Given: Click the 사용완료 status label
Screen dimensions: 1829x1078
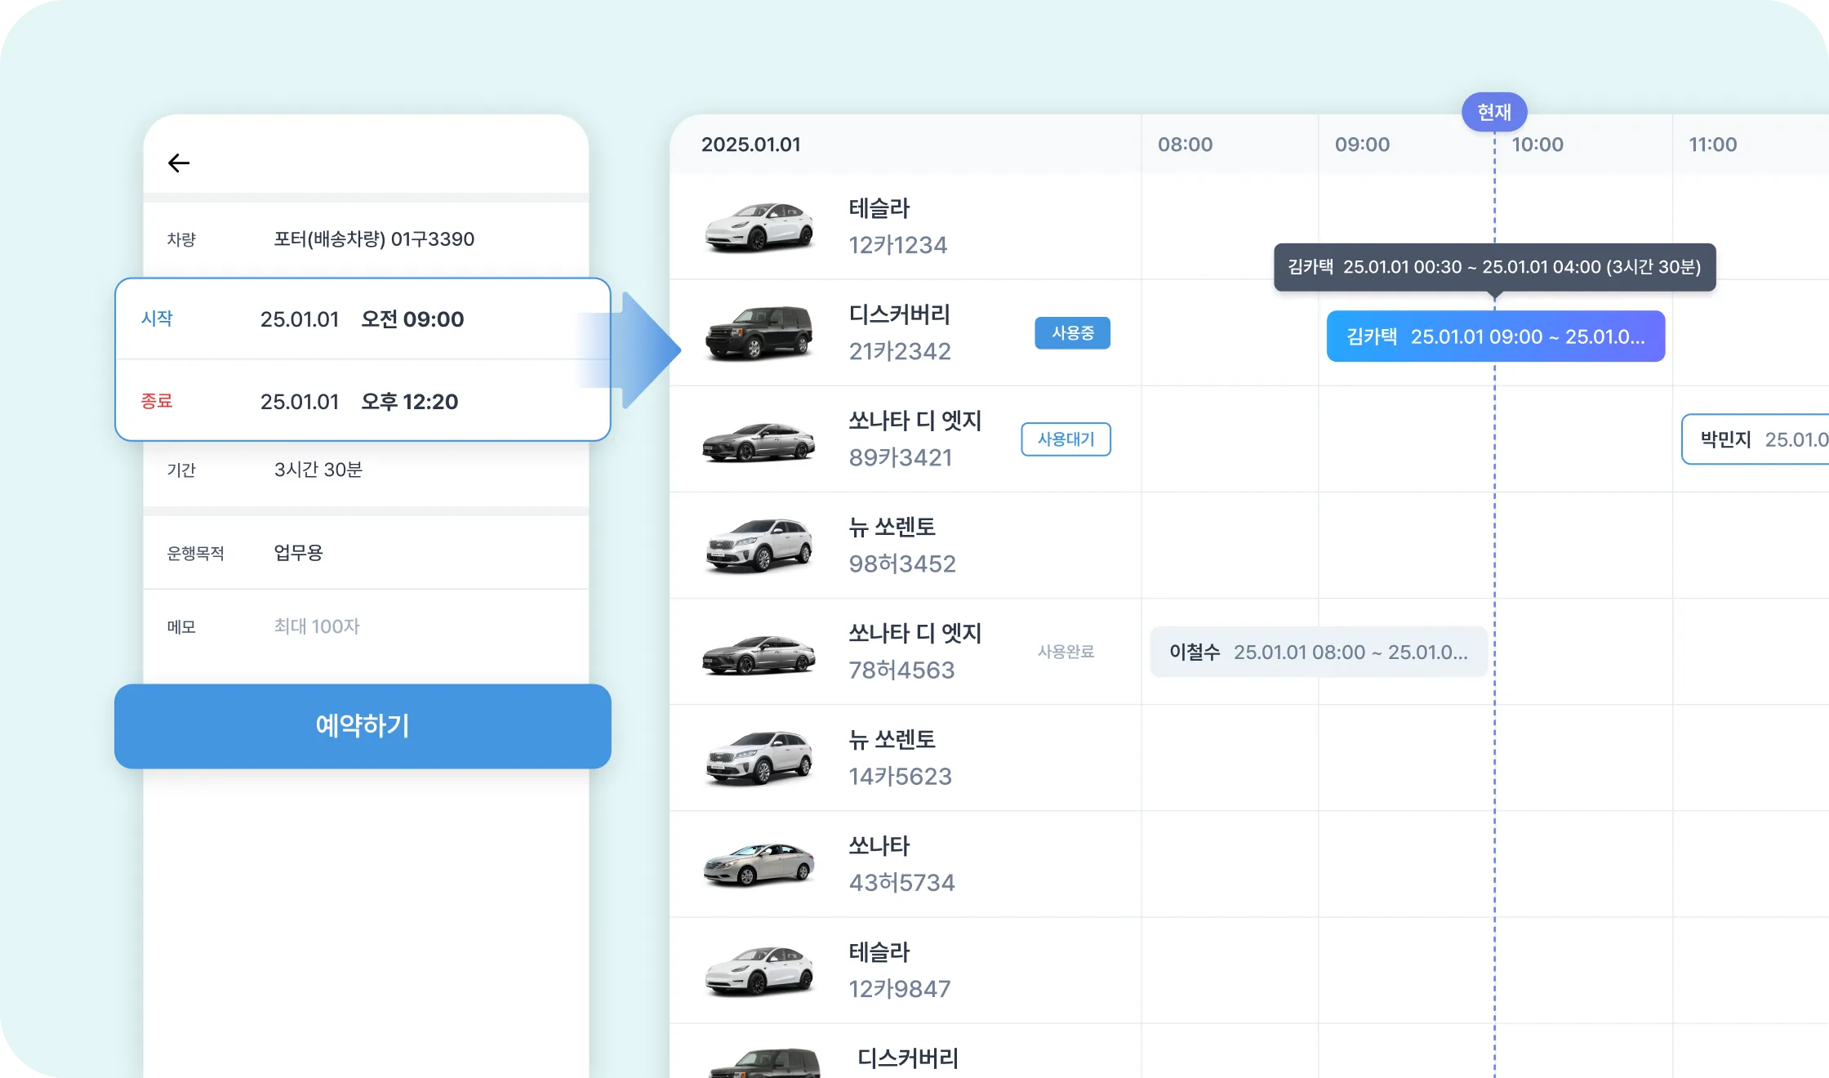Looking at the screenshot, I should coord(1066,651).
